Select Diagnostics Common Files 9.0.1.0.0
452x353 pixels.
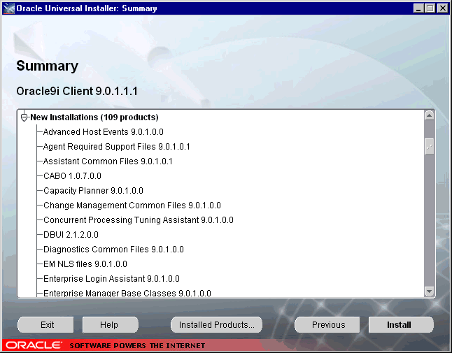pyautogui.click(x=113, y=250)
